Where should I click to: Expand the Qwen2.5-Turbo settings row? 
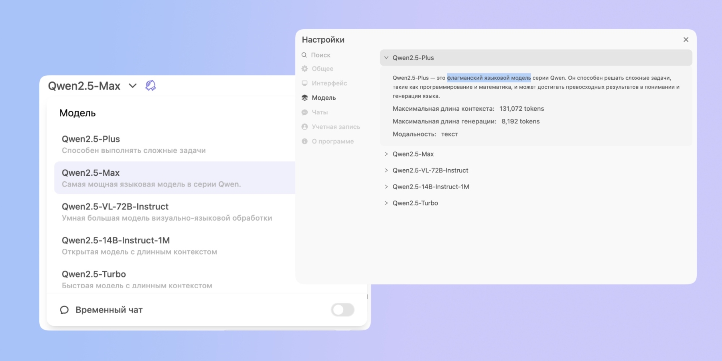386,203
